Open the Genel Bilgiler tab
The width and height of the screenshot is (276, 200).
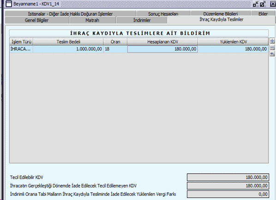coord(37,20)
